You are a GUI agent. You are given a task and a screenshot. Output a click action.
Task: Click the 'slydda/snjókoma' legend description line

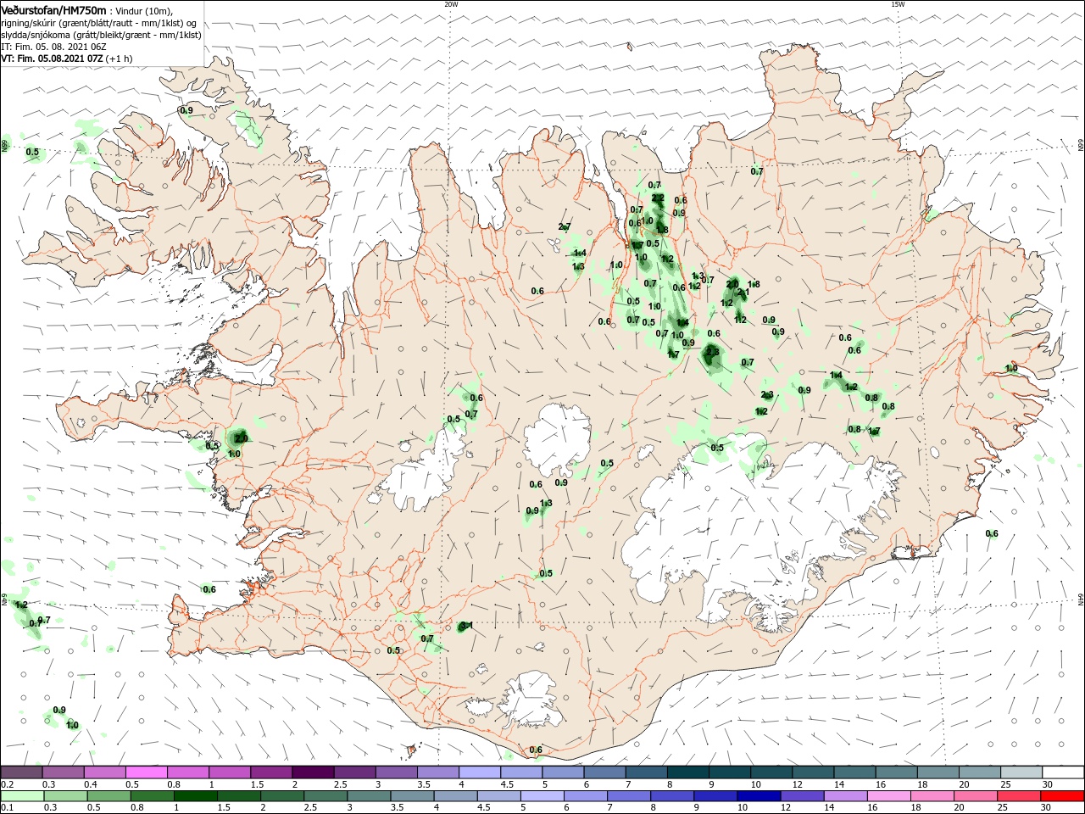101,35
